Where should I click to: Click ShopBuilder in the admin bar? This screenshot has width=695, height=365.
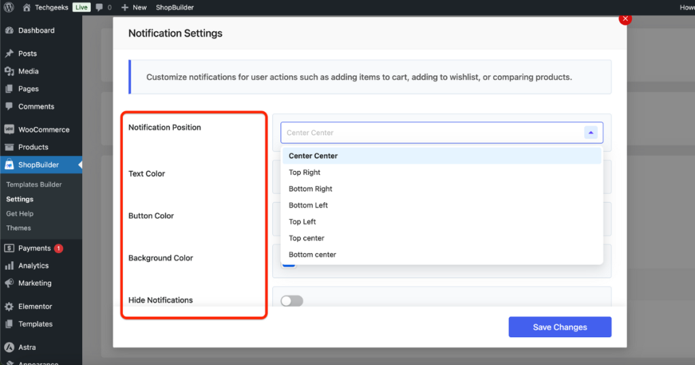tap(174, 7)
